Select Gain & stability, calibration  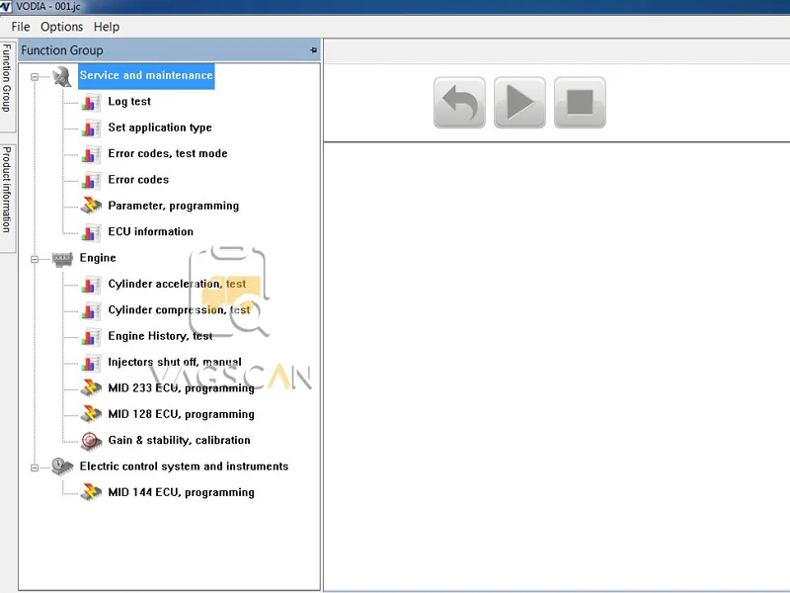[179, 440]
